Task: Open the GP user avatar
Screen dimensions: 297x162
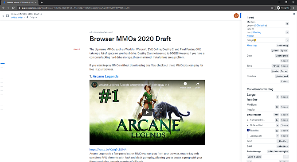Action: pyautogui.click(x=236, y=16)
